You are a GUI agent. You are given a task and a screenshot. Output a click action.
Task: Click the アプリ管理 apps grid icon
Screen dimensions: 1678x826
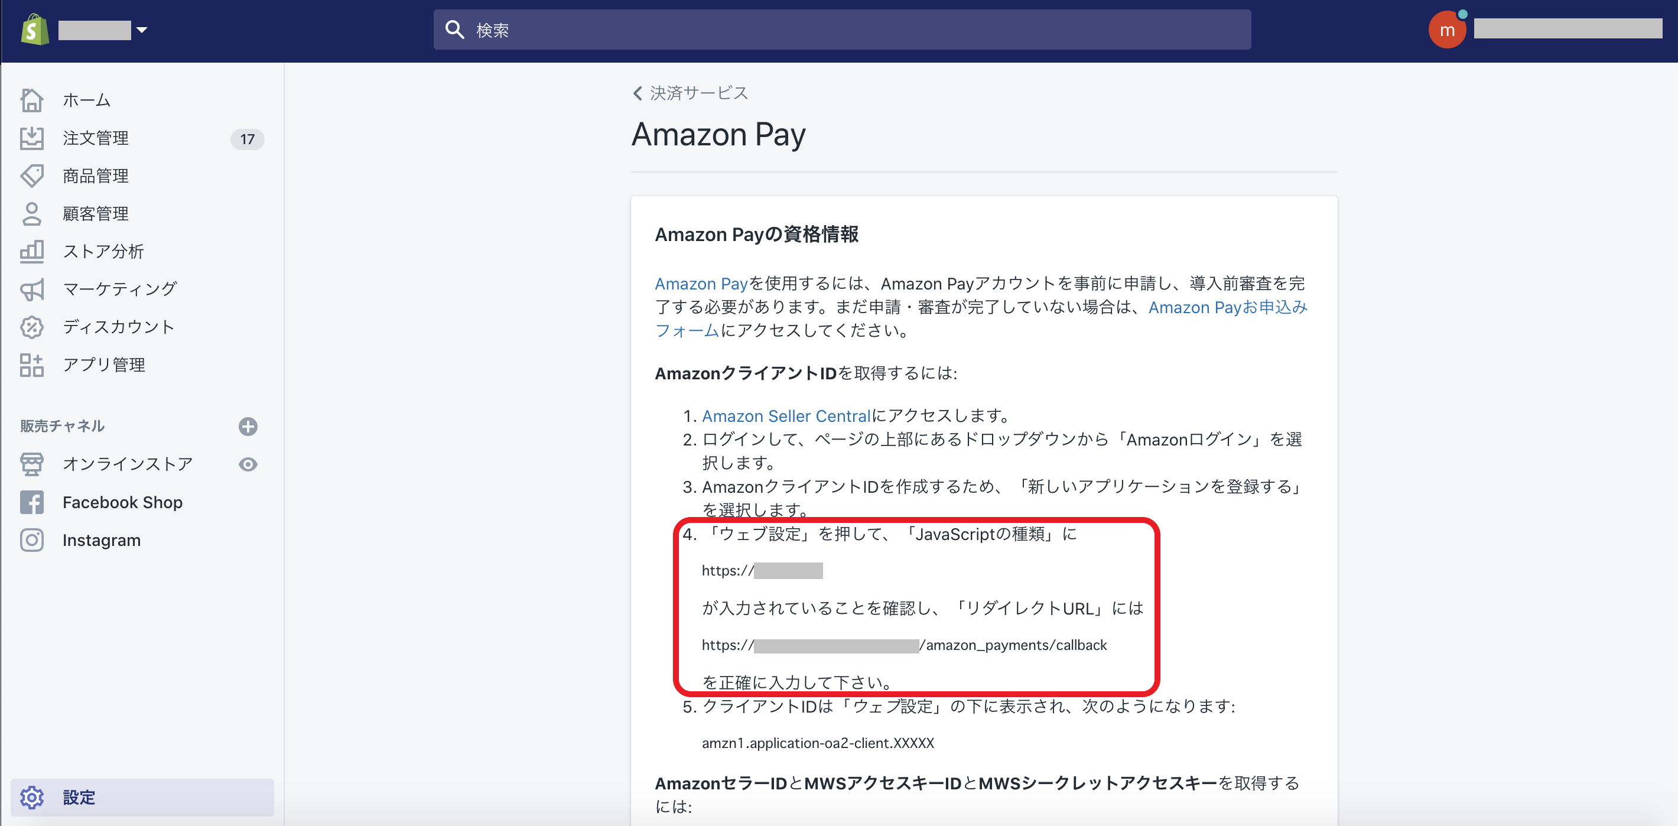click(x=31, y=365)
